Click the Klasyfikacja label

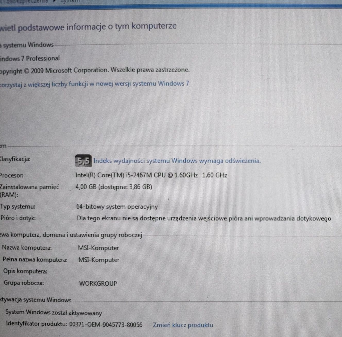[15, 159]
